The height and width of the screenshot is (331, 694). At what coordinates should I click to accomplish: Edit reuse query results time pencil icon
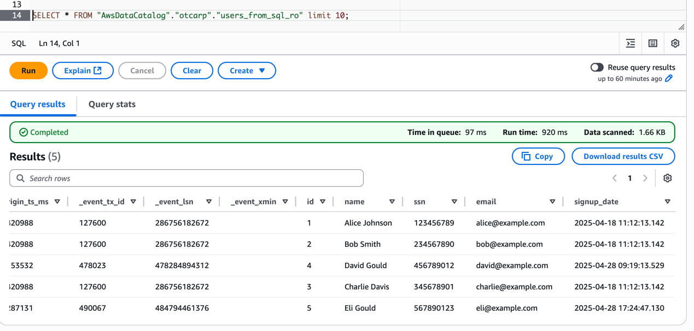pyautogui.click(x=669, y=79)
